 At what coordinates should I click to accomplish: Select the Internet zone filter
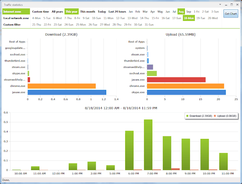point(16,11)
